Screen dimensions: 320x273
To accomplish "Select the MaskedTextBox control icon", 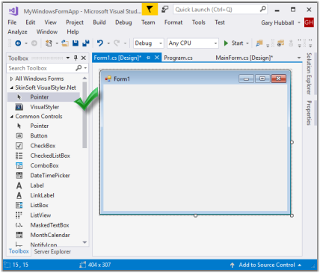I will tap(19, 225).
